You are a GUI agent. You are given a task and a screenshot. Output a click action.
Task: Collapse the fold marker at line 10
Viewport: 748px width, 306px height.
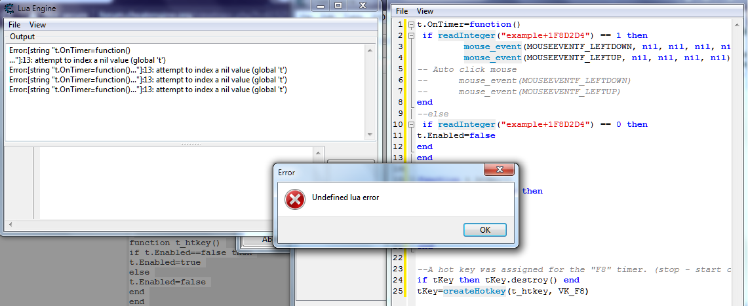[x=411, y=124]
